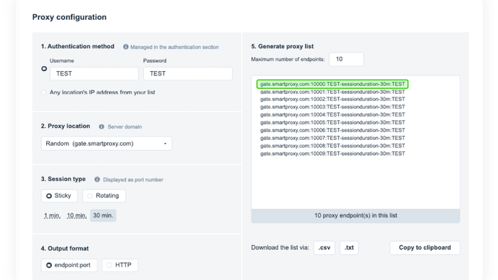Click the dropdown arrow for Random gate.smartproxy.com

coord(165,144)
